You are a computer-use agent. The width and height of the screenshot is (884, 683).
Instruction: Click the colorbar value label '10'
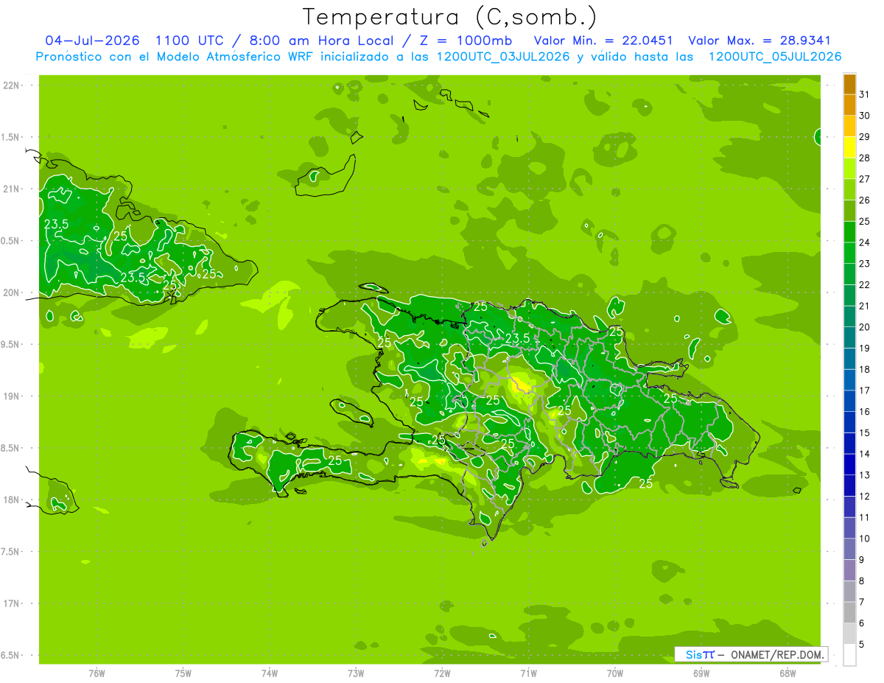tap(865, 539)
